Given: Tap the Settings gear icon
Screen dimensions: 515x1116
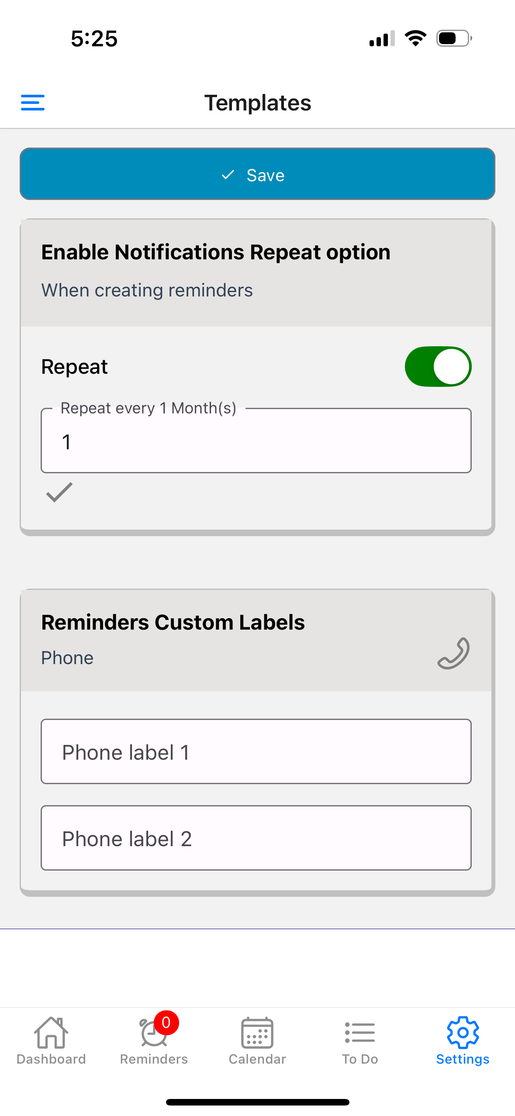Looking at the screenshot, I should tap(463, 1033).
